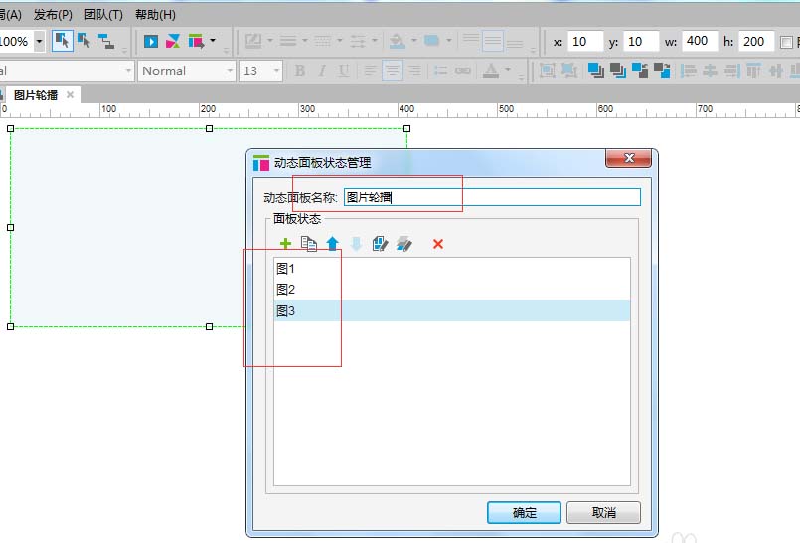
Task: Click the bring to front icon
Action: pos(595,70)
